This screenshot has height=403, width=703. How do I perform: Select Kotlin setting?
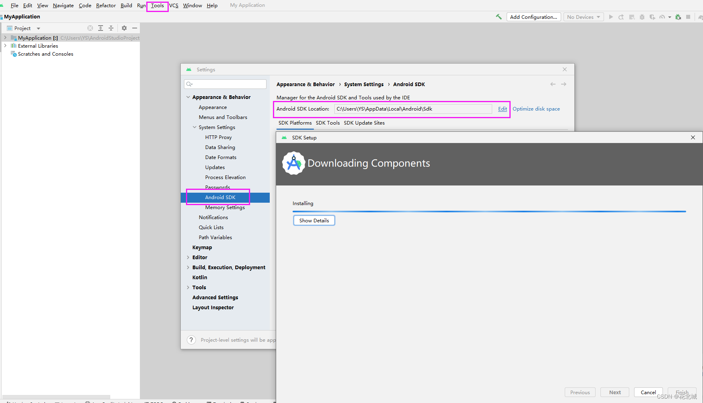tap(200, 278)
